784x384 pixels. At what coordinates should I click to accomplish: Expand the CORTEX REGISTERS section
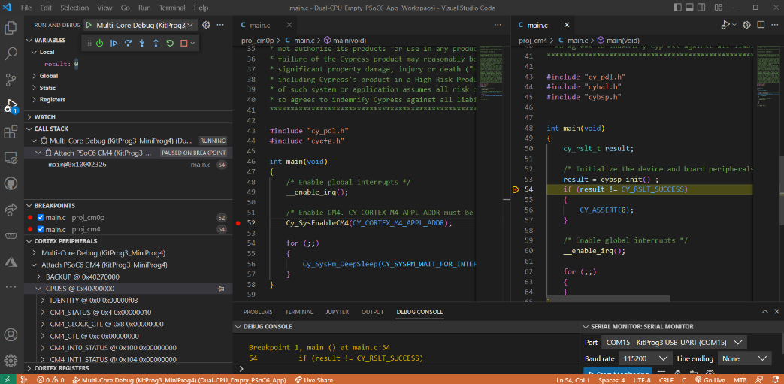(x=128, y=368)
